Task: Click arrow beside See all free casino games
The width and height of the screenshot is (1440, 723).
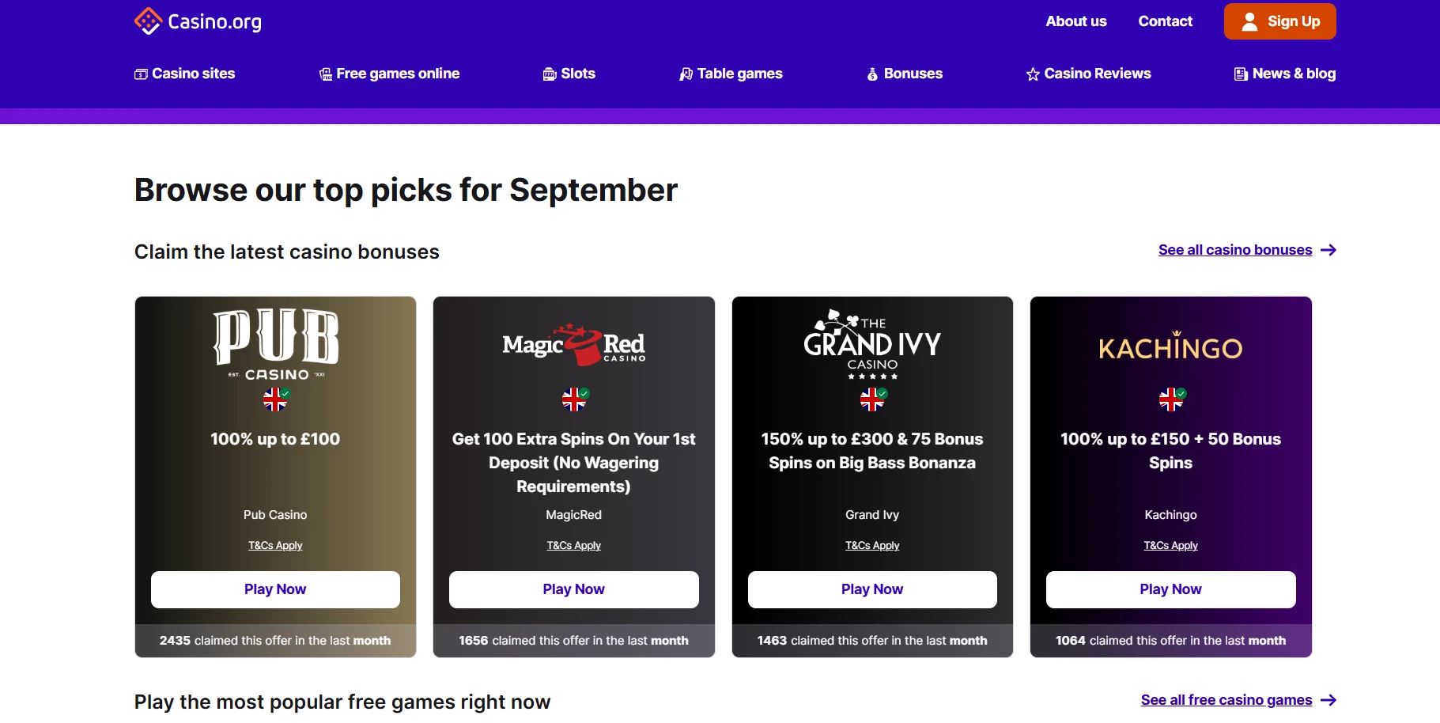Action: click(x=1329, y=700)
